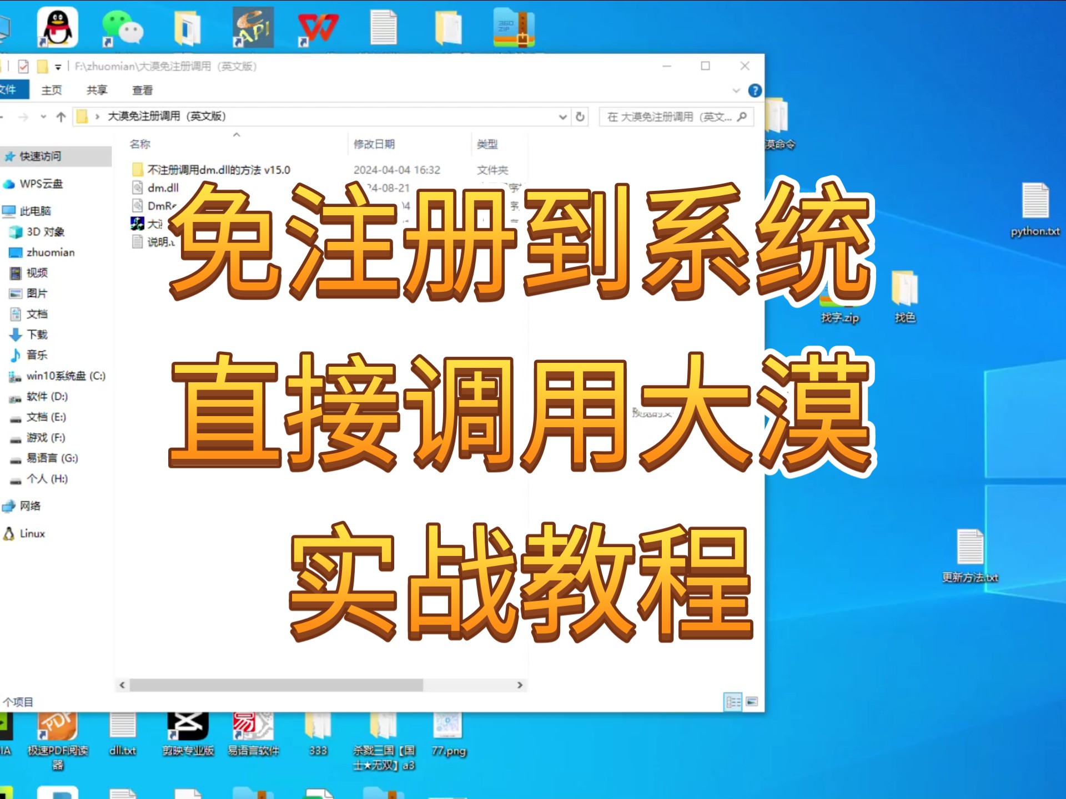Launch the WPS Office desktop shortcut
This screenshot has height=799, width=1066.
coord(318,28)
